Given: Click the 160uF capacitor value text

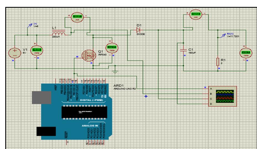Looking at the screenshot, I should coord(192,53).
